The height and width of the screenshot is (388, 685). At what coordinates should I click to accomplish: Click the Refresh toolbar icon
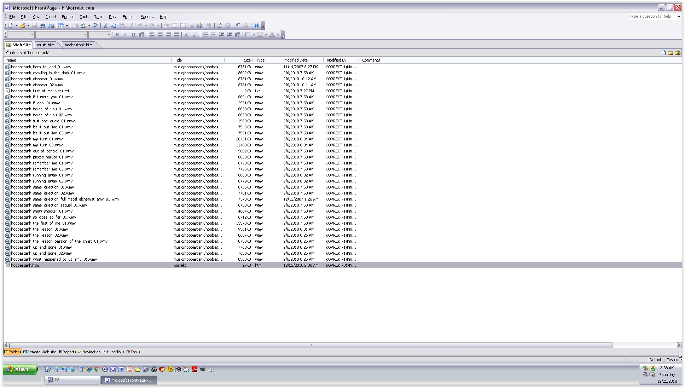[x=219, y=25]
